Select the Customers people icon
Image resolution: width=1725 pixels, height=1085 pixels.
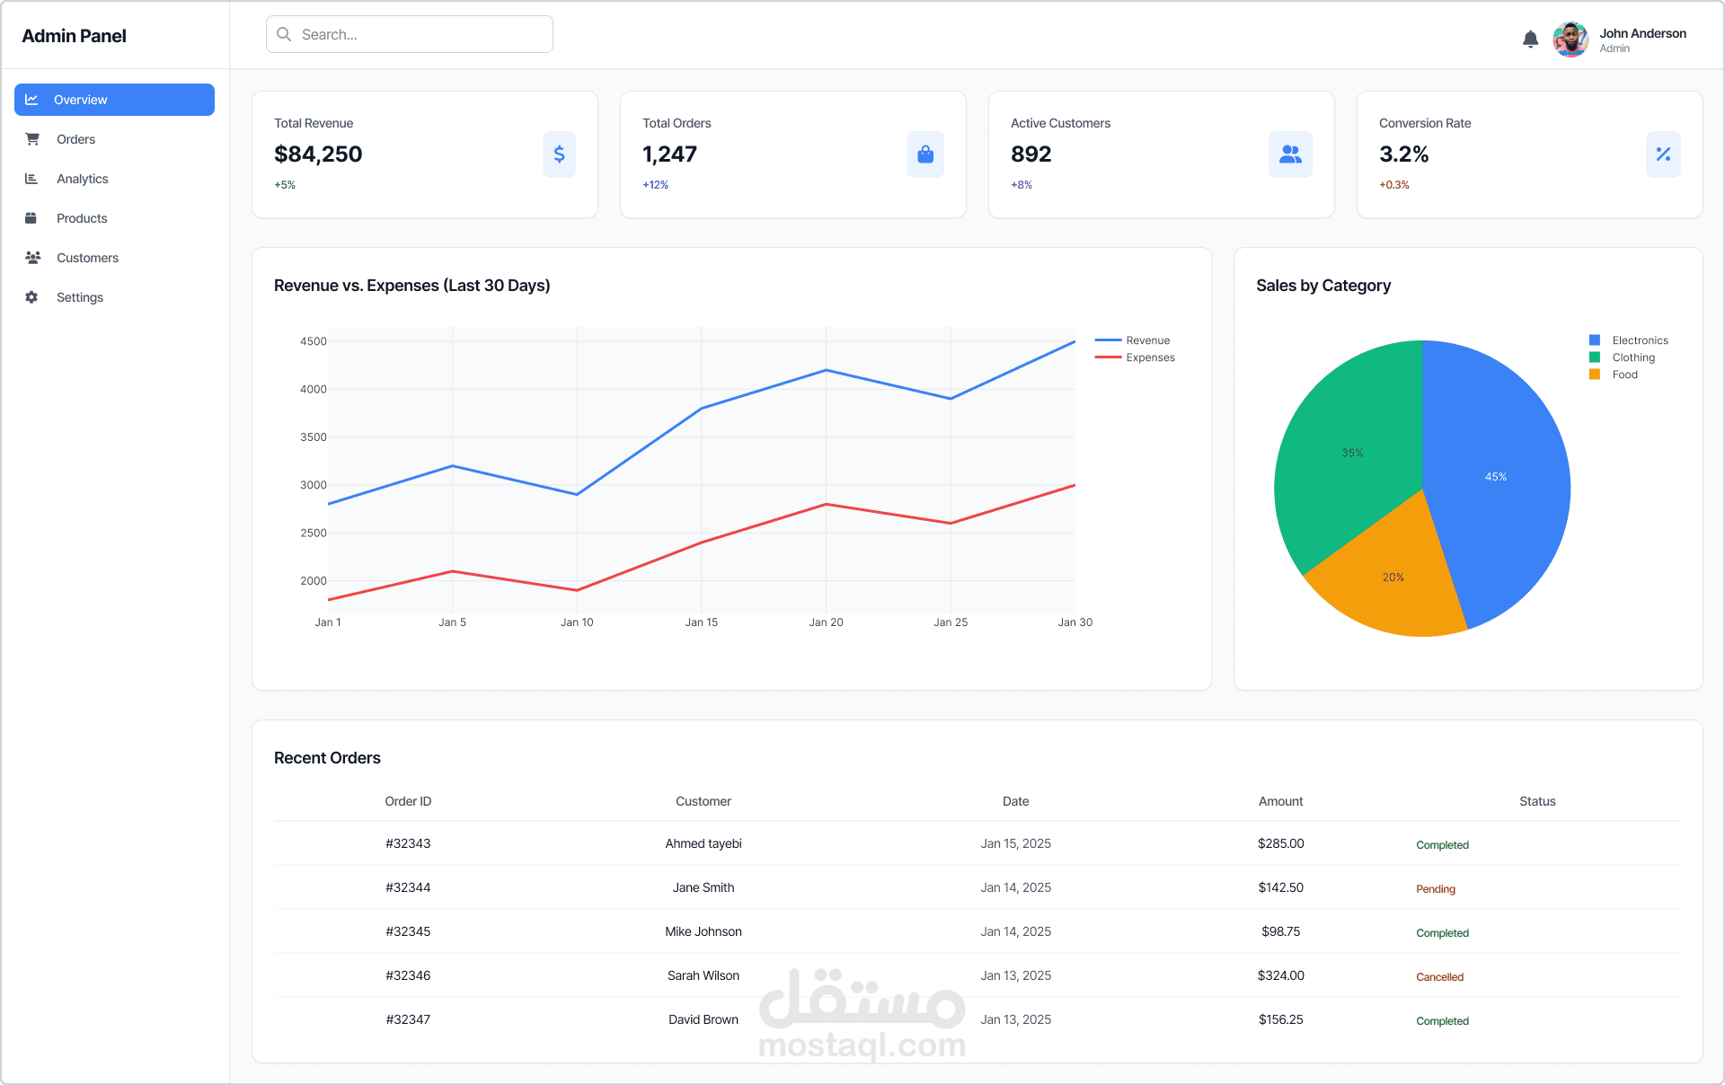pos(31,258)
